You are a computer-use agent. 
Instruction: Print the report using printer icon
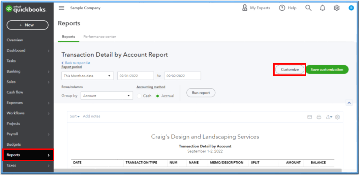pos(319,117)
